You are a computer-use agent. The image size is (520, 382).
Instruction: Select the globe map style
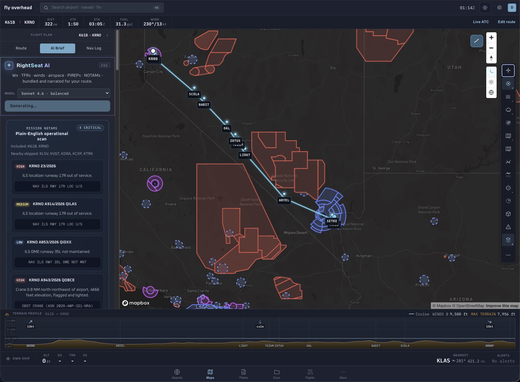pyautogui.click(x=491, y=92)
